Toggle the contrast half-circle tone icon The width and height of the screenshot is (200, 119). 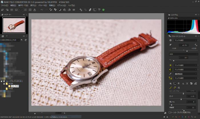pyautogui.click(x=170, y=69)
